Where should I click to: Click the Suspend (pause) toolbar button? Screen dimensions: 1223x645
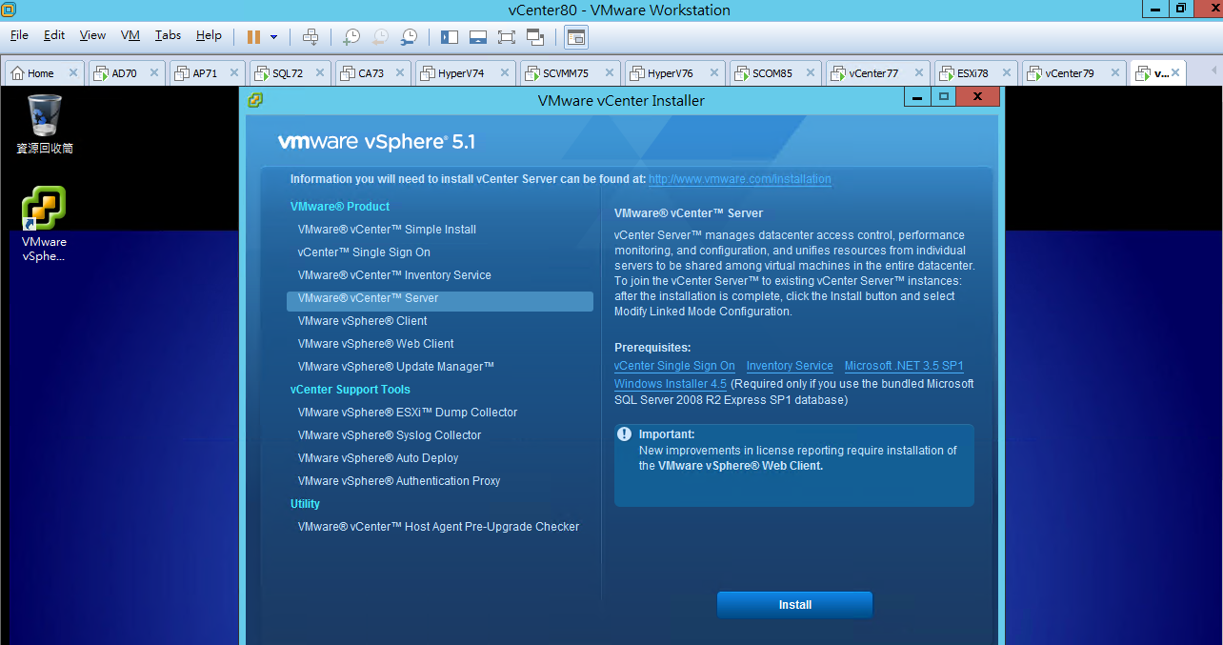(253, 37)
